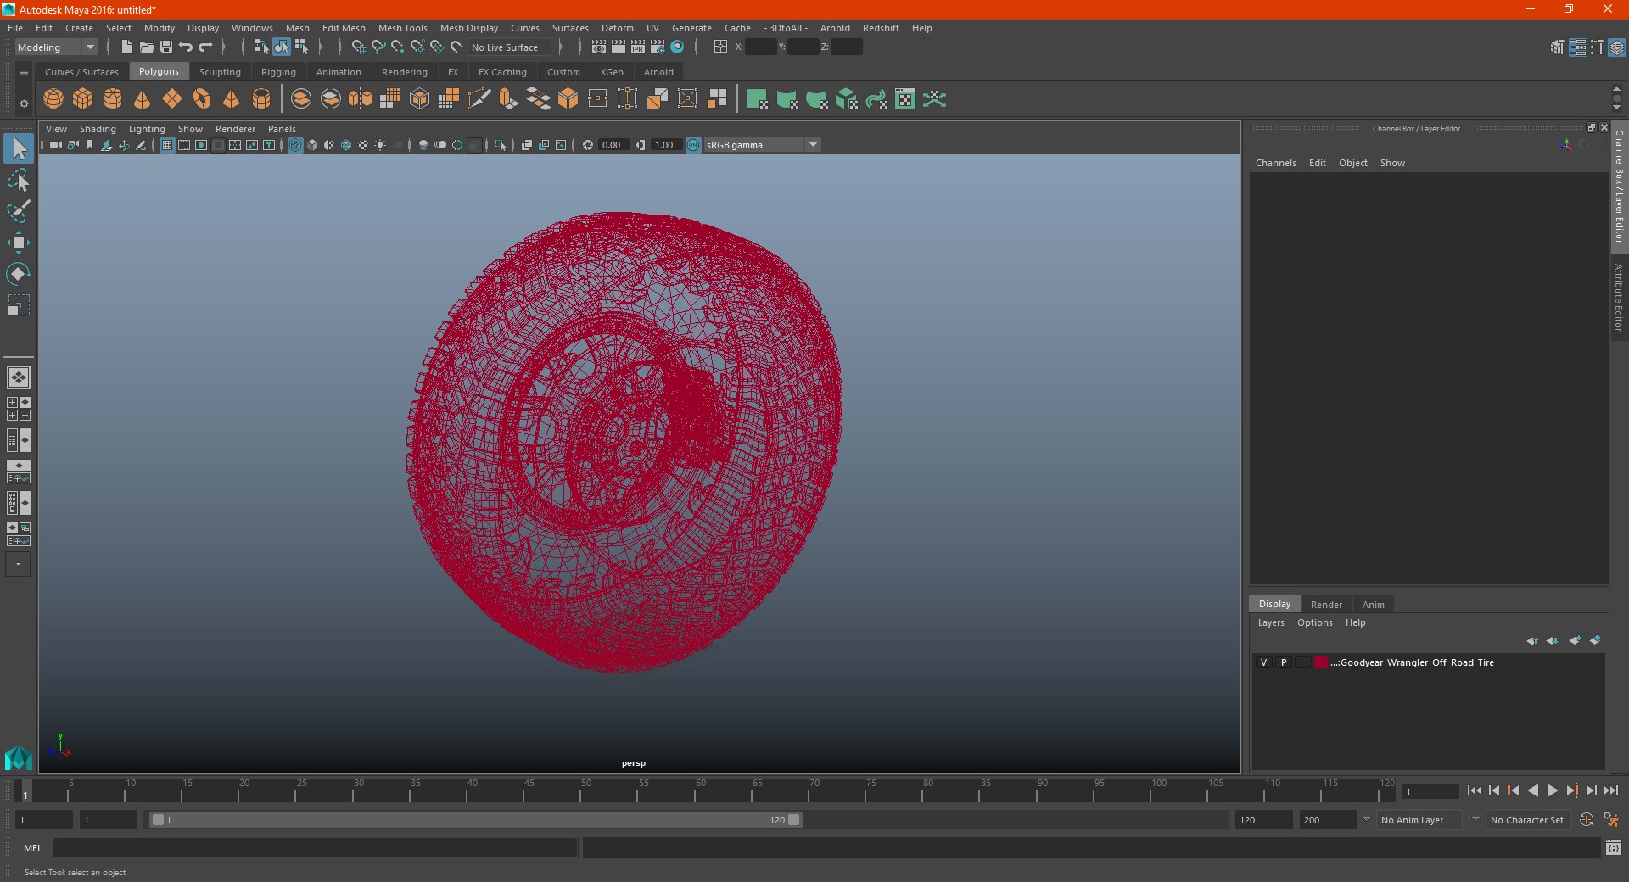Select the Scale tool in Tool Box
Screen dimensions: 1629x882
point(19,305)
